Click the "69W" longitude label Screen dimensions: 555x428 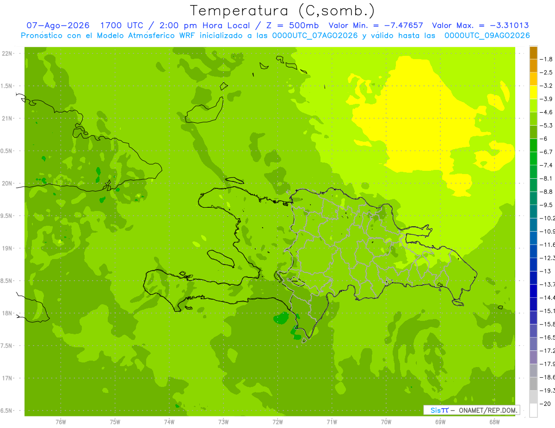pos(440,422)
